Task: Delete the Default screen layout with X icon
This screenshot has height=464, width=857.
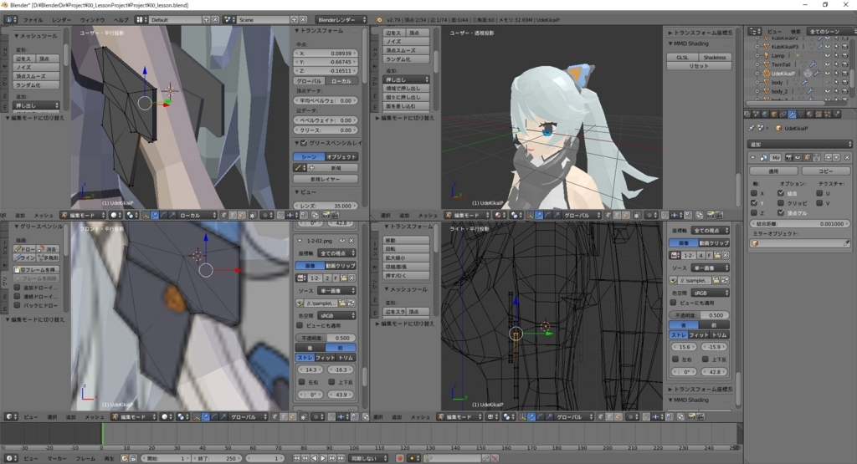Action: pos(215,20)
